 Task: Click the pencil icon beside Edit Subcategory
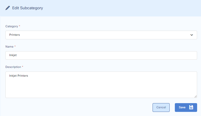[8, 8]
